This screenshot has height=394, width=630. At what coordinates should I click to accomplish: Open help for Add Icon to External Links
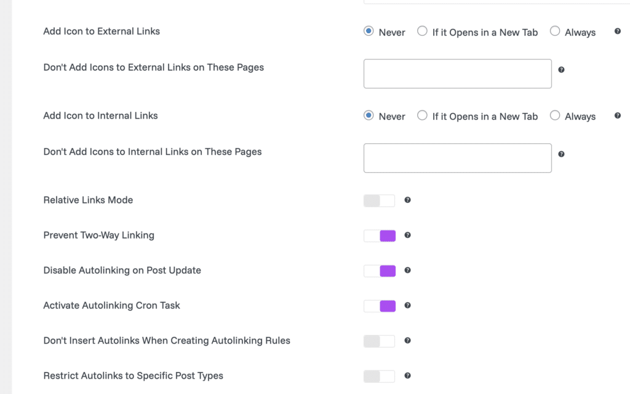[x=617, y=30]
